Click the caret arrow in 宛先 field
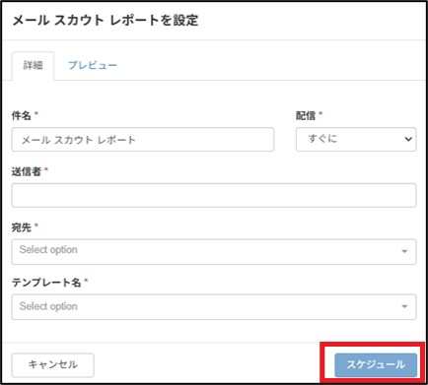This screenshot has width=428, height=385. pyautogui.click(x=404, y=251)
